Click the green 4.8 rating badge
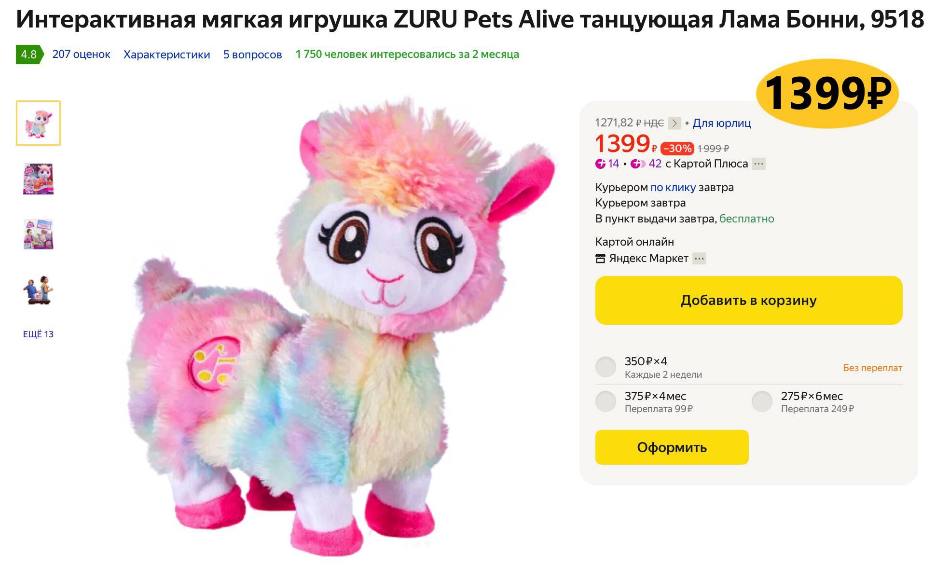Screen dimensions: 936x566 [x=28, y=55]
